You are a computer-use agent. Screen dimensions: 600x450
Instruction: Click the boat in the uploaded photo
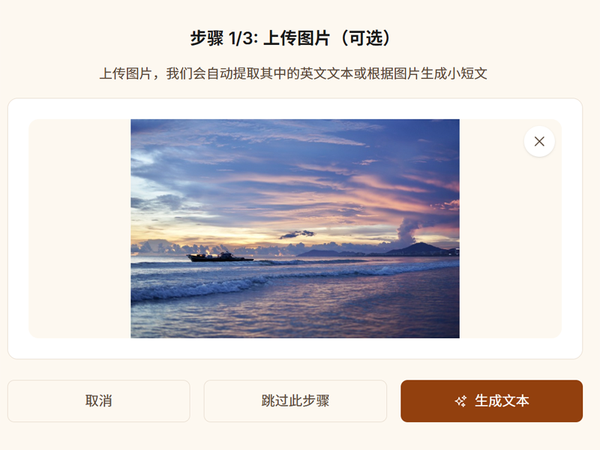coord(220,256)
